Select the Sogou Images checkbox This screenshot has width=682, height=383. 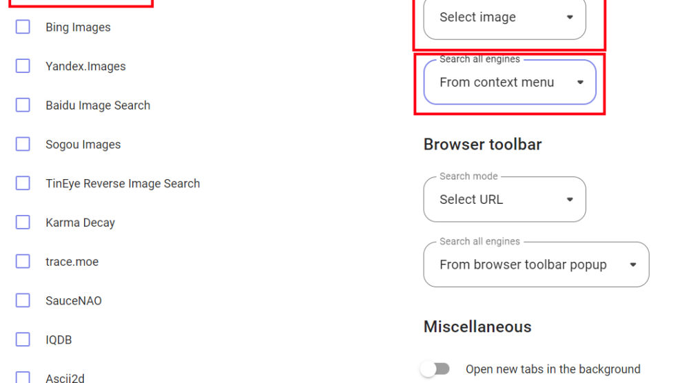(x=23, y=144)
